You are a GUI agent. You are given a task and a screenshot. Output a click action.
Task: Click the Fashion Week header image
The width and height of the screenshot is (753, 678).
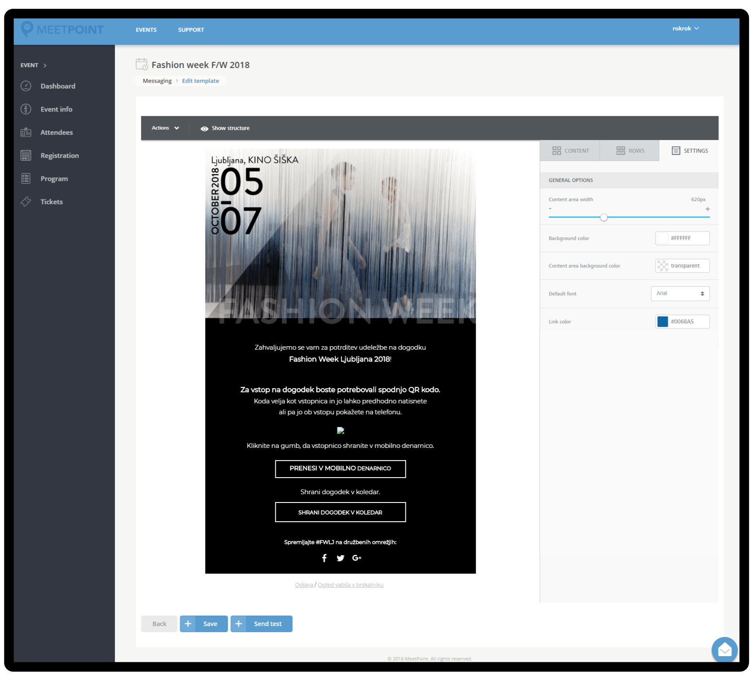coord(340,237)
